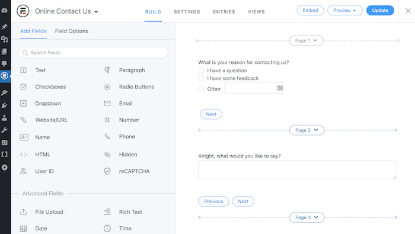Select the 'Other' radio option
The width and height of the screenshot is (415, 234).
coord(201,89)
